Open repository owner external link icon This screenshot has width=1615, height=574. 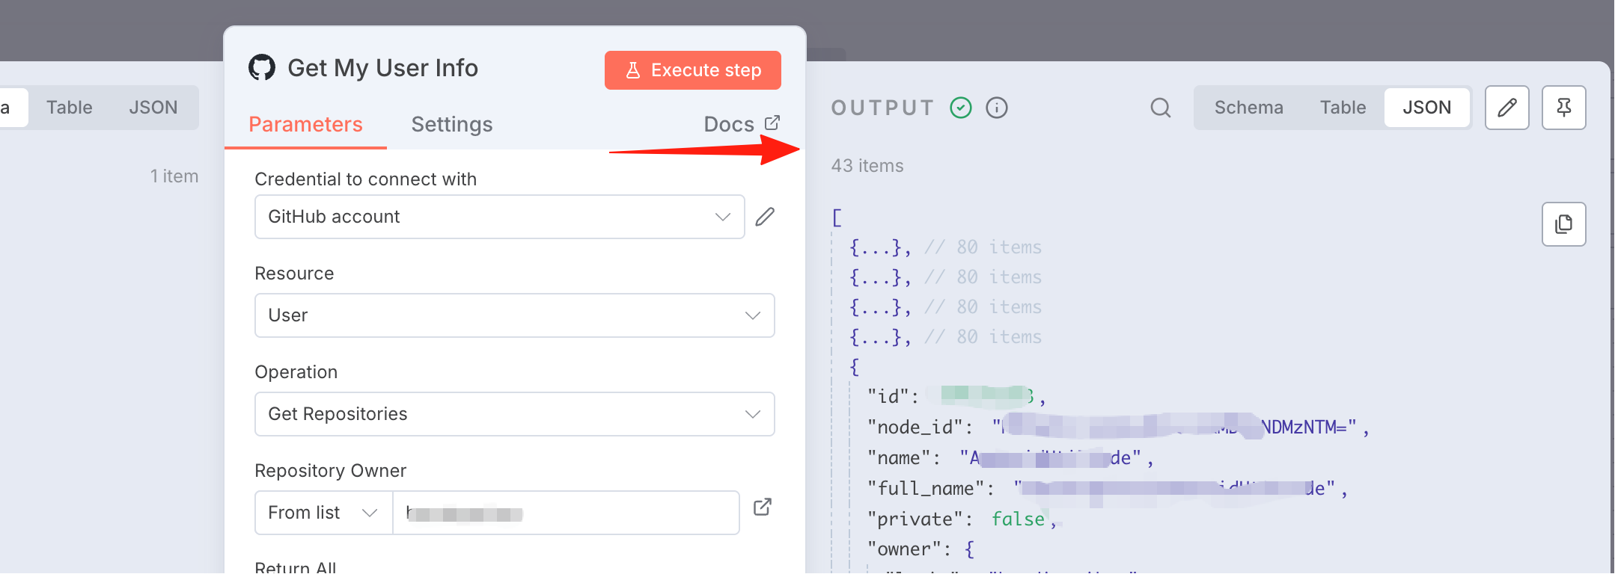click(763, 507)
